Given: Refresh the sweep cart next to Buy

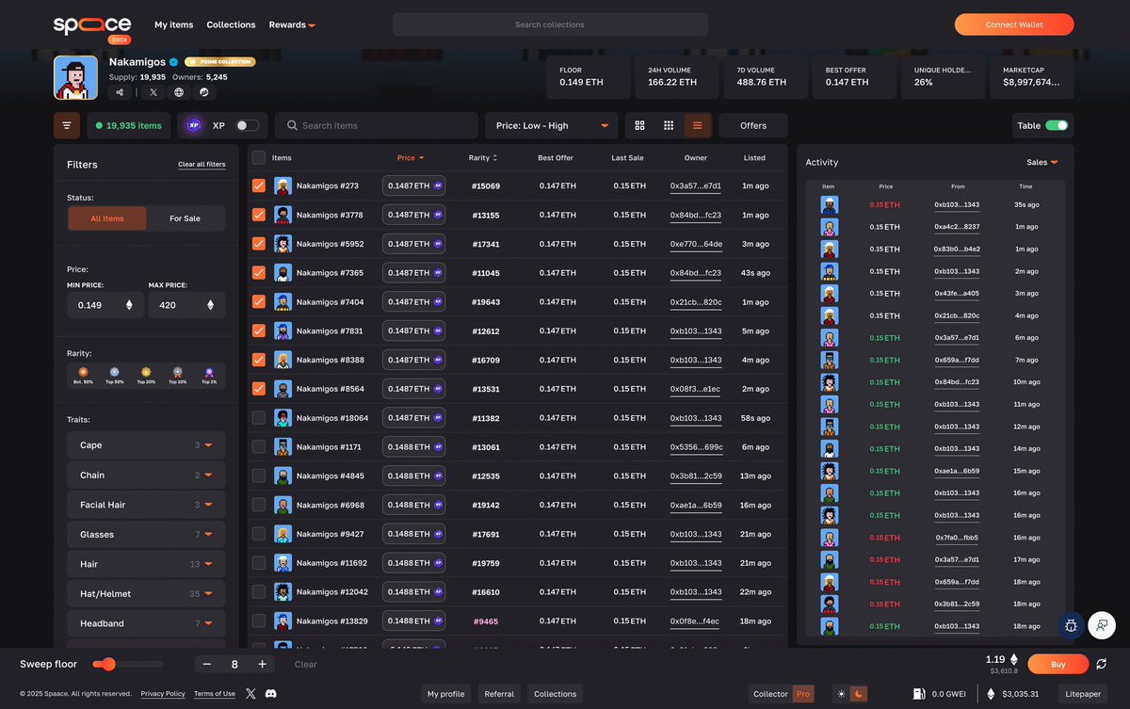Looking at the screenshot, I should coord(1100,664).
